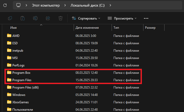
Task: Click the Copy icon in toolbar
Action: click(10, 18)
